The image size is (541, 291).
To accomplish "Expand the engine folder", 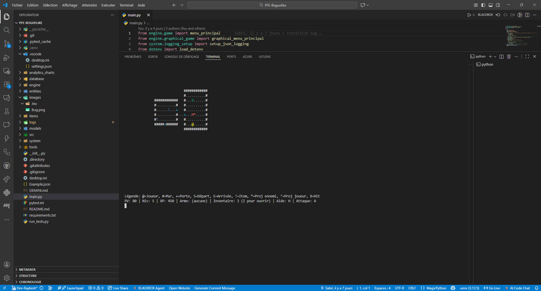I will (35, 85).
